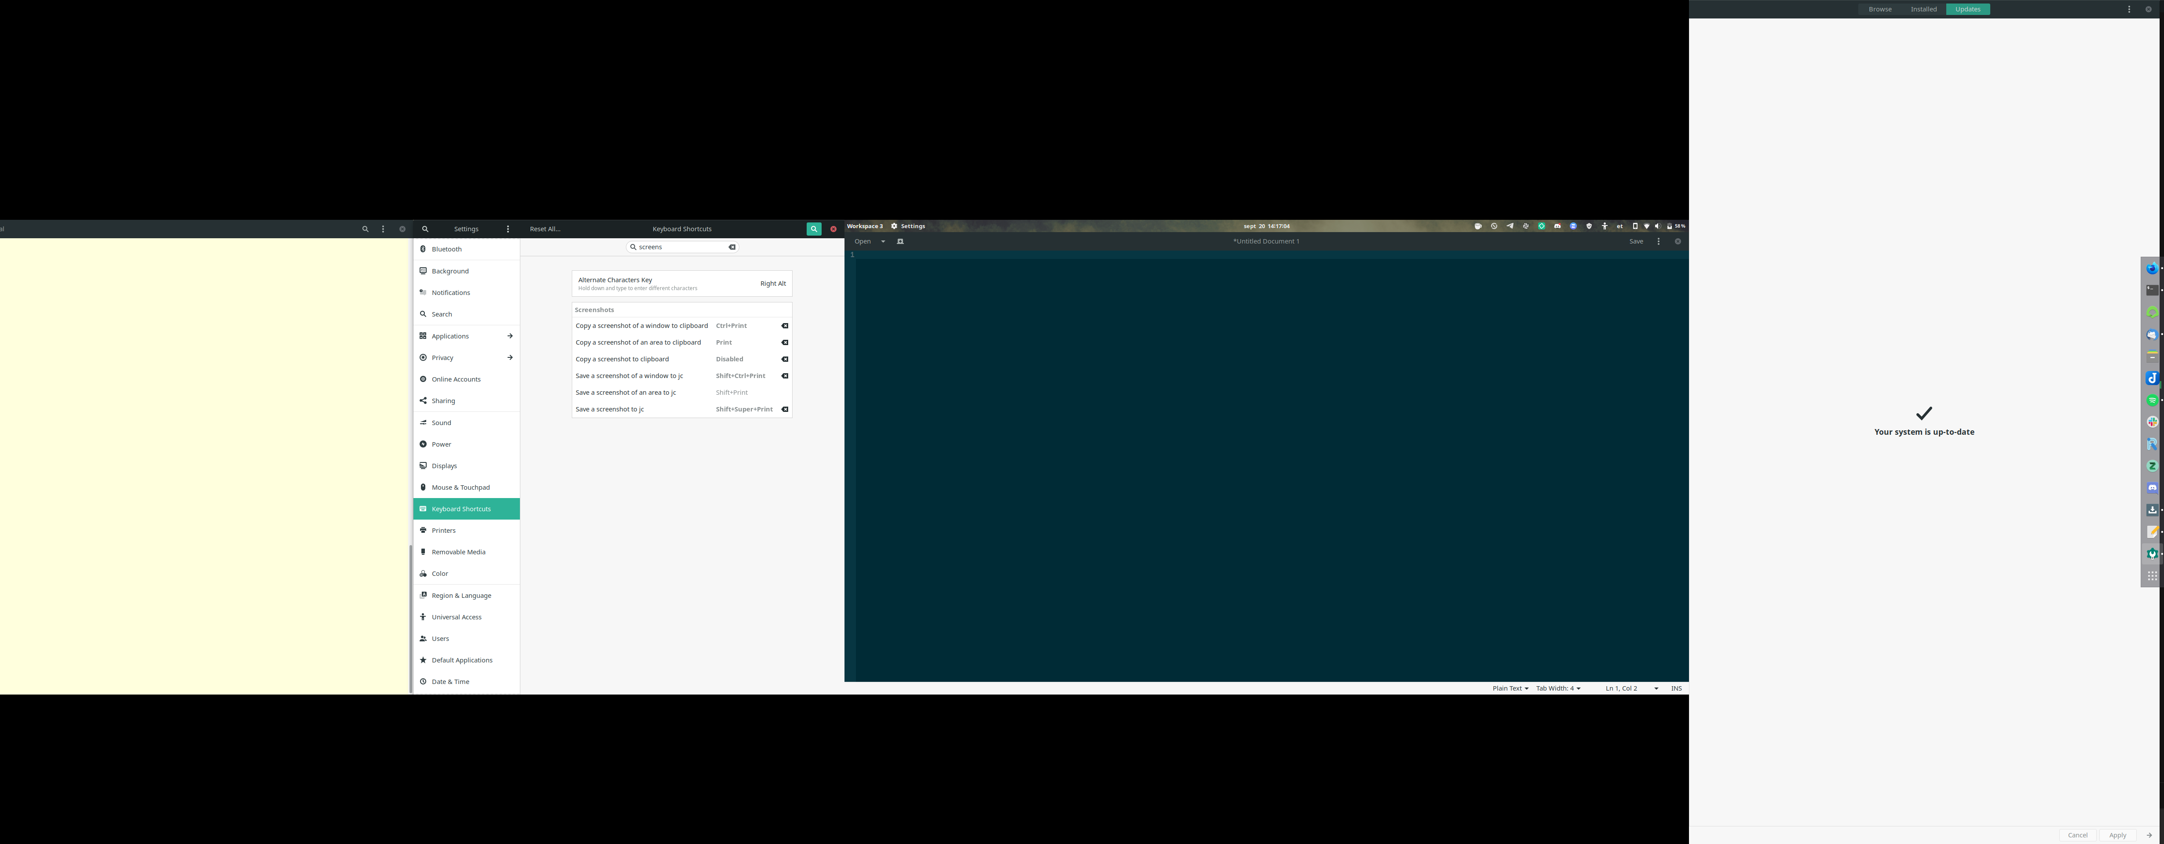
Task: Switch to the Installed tab in Software
Action: click(1923, 8)
